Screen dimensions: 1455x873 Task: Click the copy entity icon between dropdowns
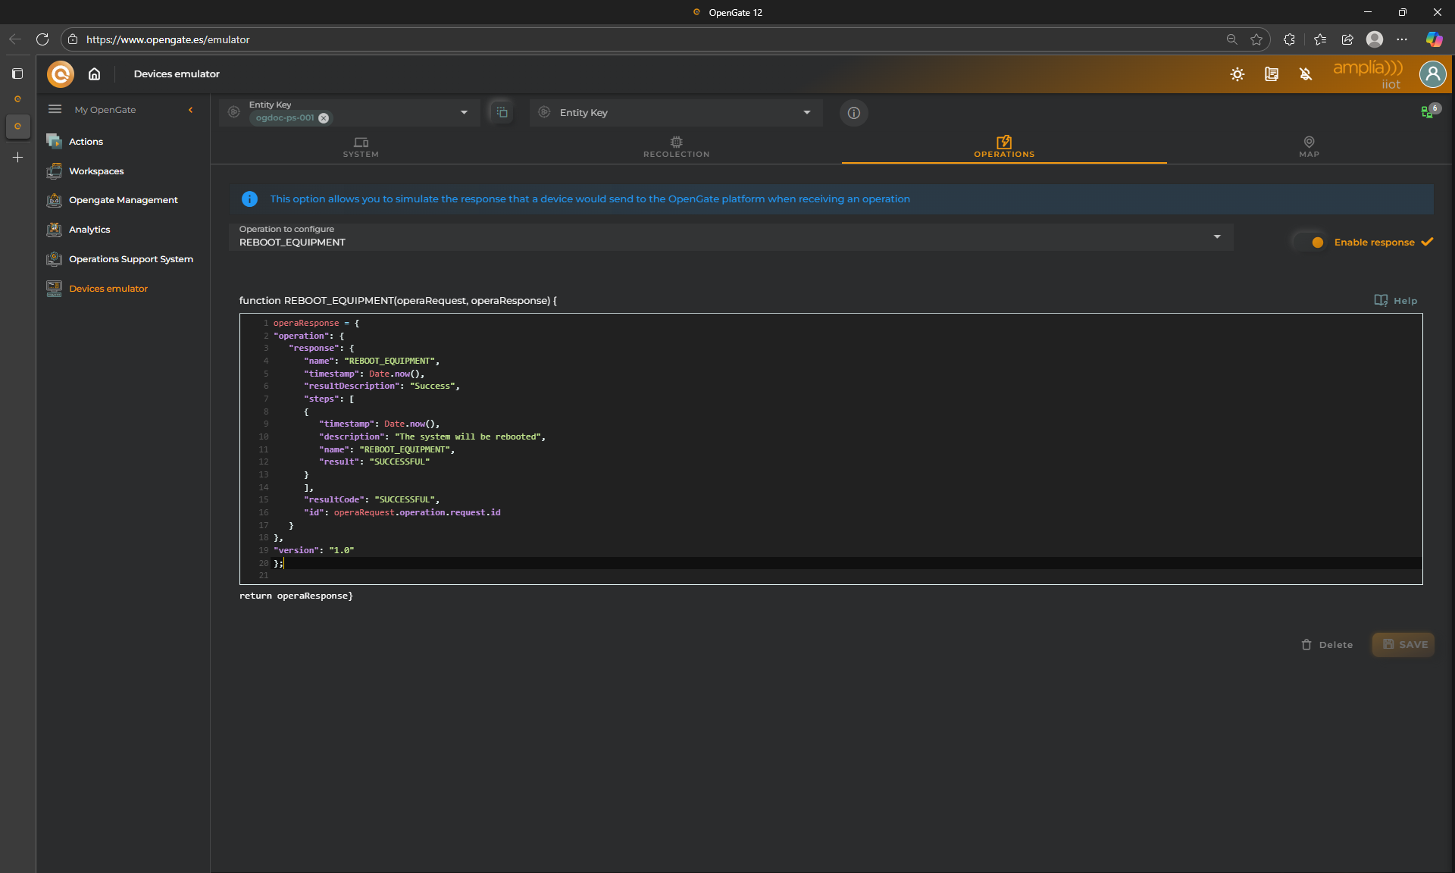[x=502, y=112]
